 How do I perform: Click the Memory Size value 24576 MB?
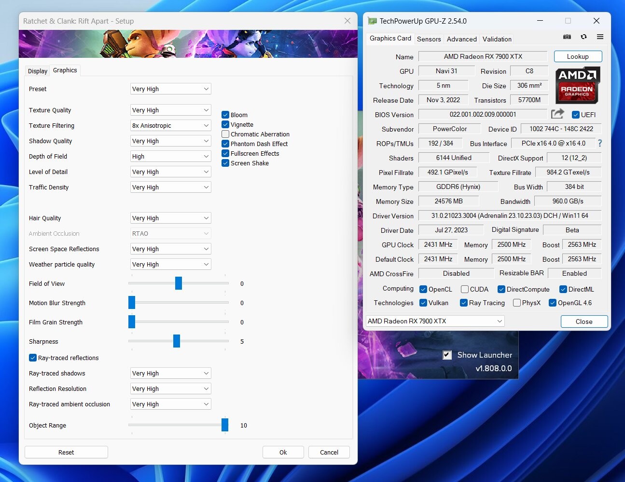tap(448, 201)
